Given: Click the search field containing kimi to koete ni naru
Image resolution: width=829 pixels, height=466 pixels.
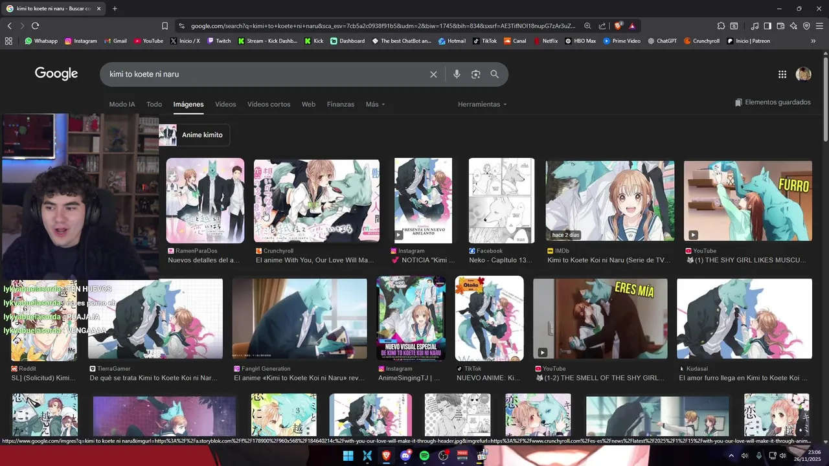Looking at the screenshot, I should point(266,74).
